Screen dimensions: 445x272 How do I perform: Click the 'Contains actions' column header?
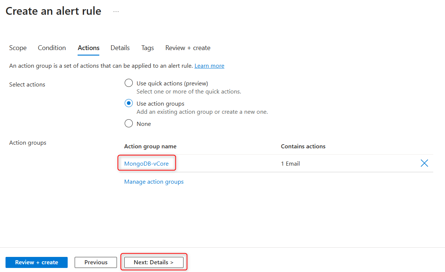[303, 146]
